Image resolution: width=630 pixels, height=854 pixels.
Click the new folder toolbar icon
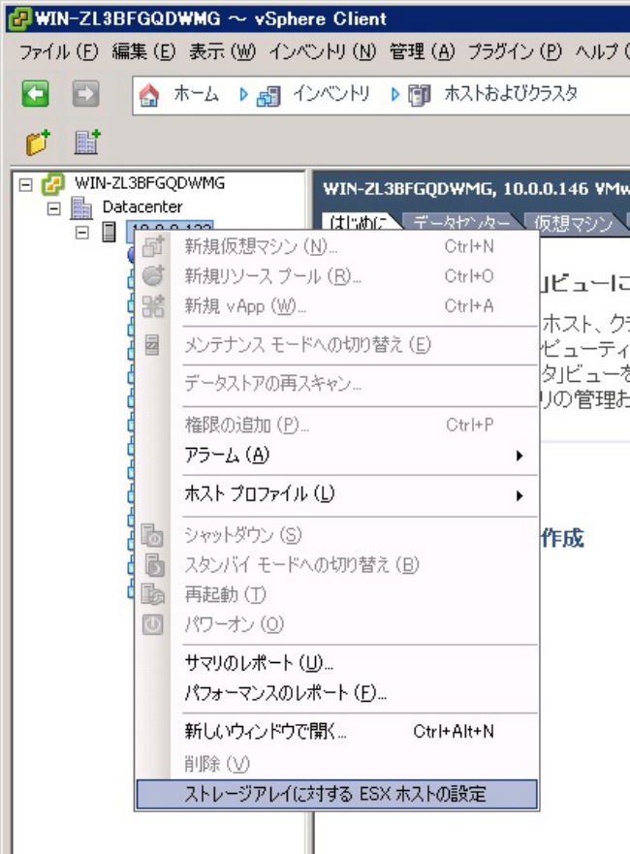[38, 142]
